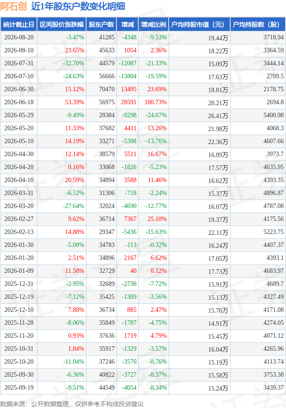Select the 5400.98 average shares cell
The width and height of the screenshot is (286, 408).
pyautogui.click(x=274, y=115)
